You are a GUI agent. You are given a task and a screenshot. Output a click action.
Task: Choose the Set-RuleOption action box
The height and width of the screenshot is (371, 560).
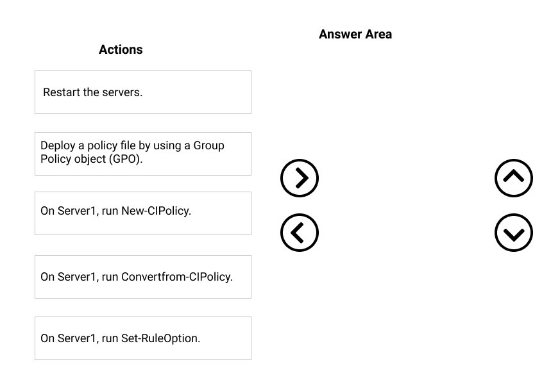point(143,338)
